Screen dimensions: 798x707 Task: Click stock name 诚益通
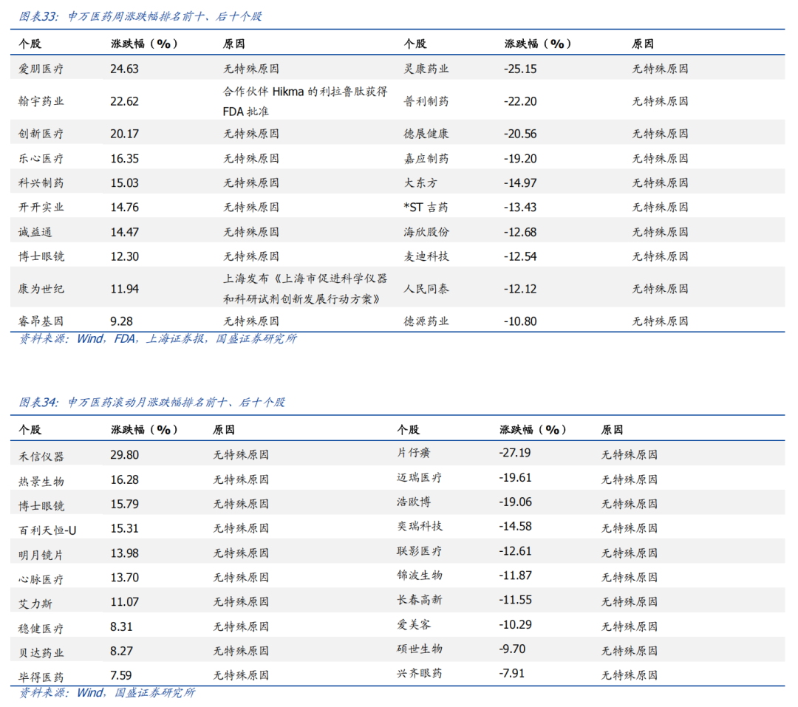[x=35, y=232]
